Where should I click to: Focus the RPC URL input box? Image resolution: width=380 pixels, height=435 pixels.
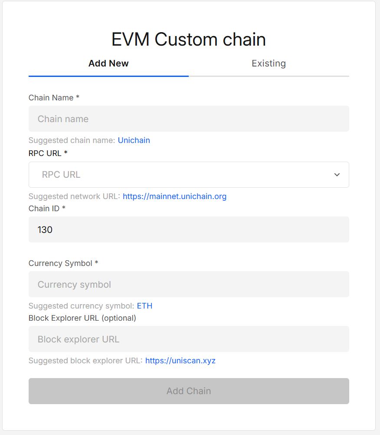tap(174, 174)
